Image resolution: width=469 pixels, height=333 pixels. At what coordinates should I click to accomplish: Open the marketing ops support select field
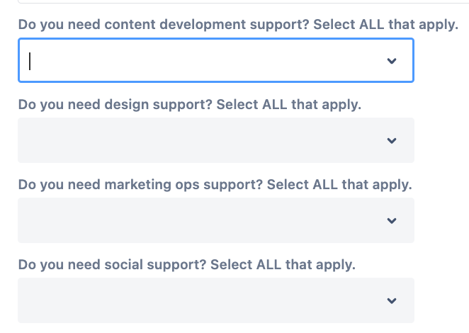tap(205, 221)
